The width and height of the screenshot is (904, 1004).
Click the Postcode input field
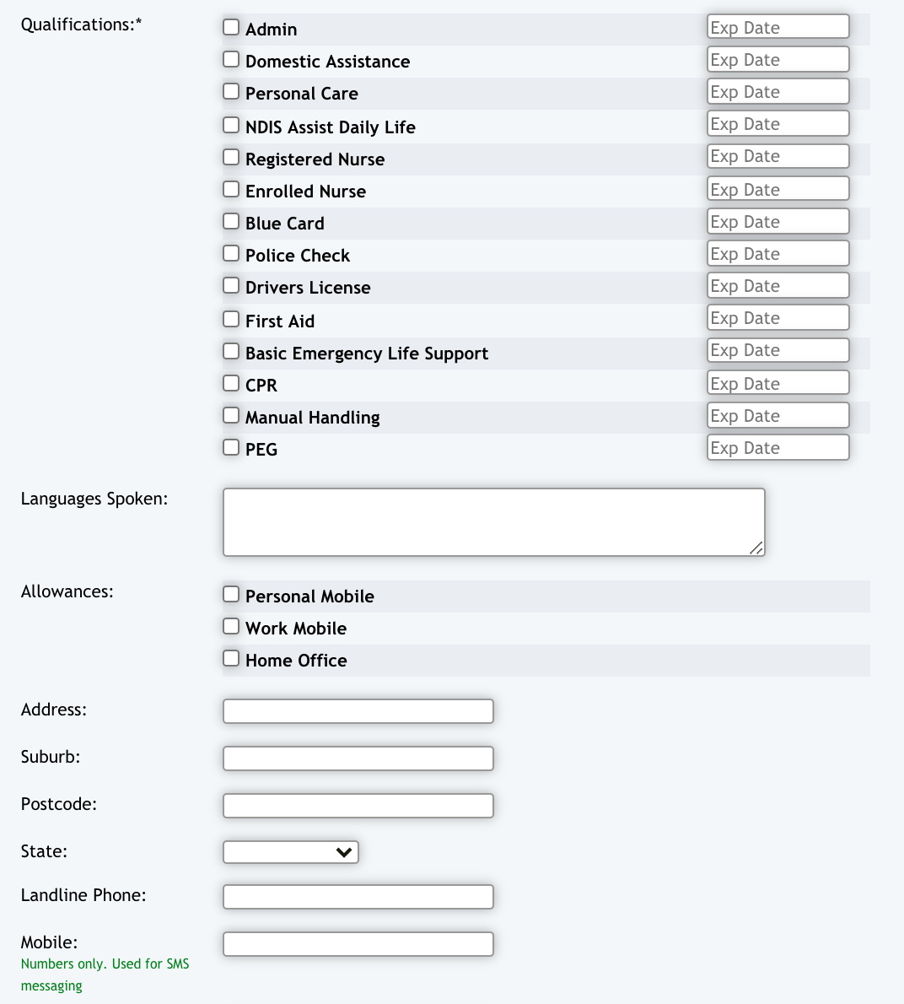[x=358, y=806]
